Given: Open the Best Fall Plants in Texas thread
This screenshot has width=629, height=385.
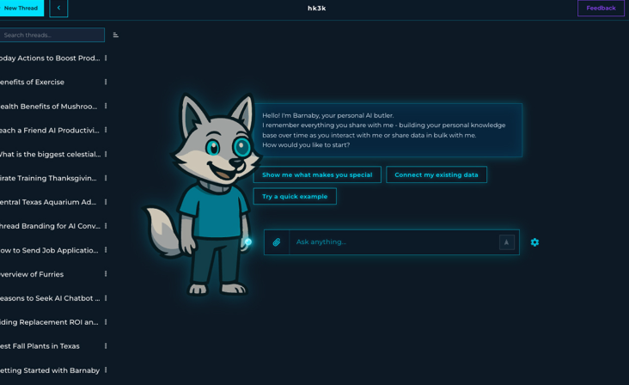Looking at the screenshot, I should 40,346.
